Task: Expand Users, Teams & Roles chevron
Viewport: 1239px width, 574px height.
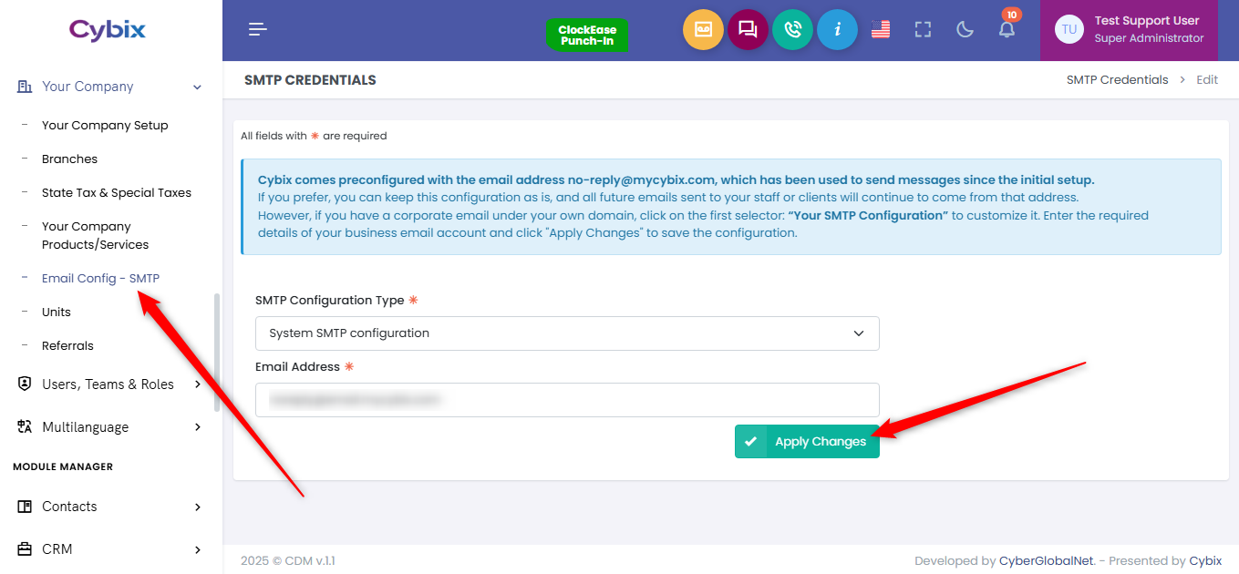Action: (x=198, y=384)
